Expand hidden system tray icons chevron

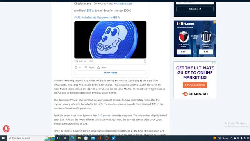click(231, 138)
